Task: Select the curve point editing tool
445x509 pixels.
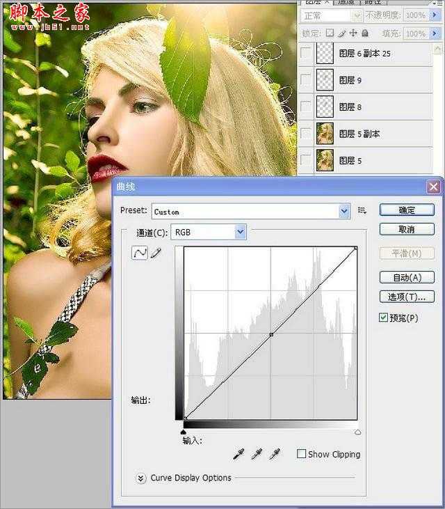Action: click(140, 253)
